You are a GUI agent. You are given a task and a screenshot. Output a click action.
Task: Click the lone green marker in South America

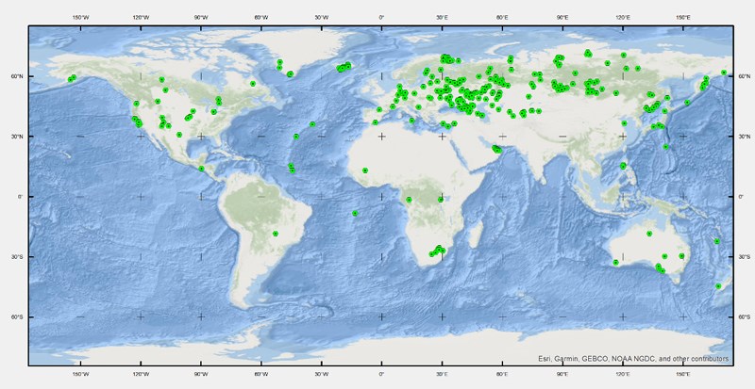[275, 233]
